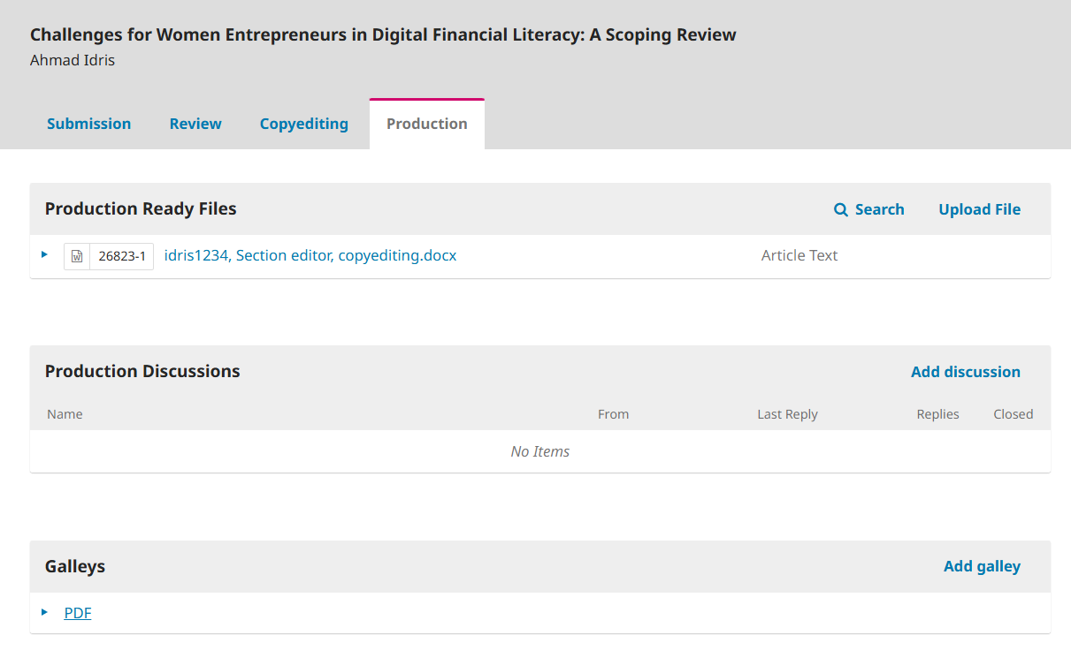Expand the copyediting.docx file row details
Image resolution: width=1071 pixels, height=658 pixels.
click(x=45, y=255)
